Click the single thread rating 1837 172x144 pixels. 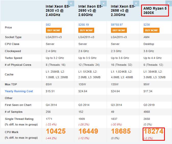point(114,119)
